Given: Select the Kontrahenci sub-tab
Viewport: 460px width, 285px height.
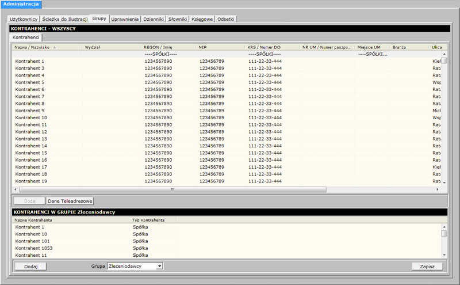Looking at the screenshot, I should point(26,37).
